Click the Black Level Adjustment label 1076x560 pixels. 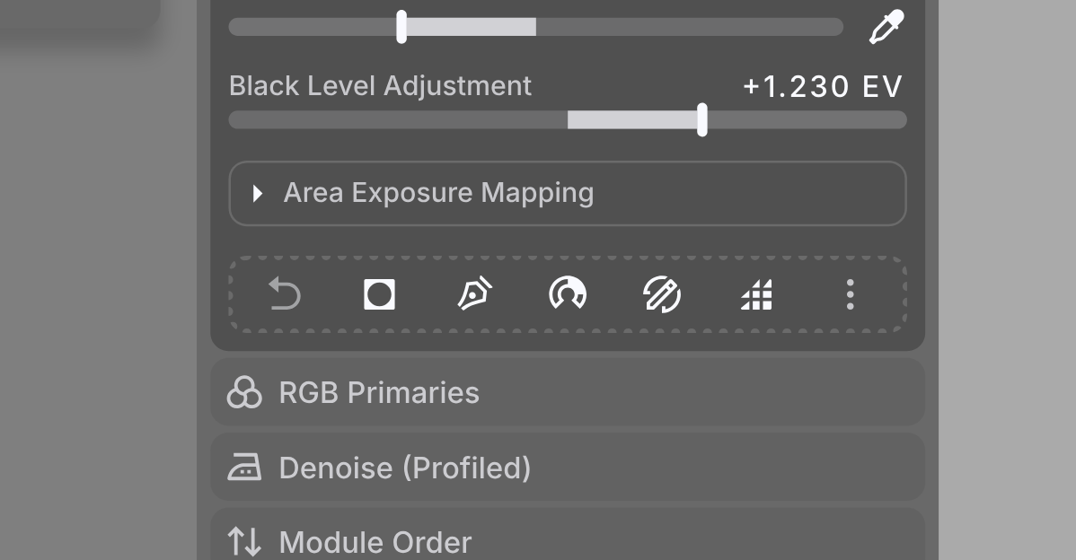coord(380,85)
